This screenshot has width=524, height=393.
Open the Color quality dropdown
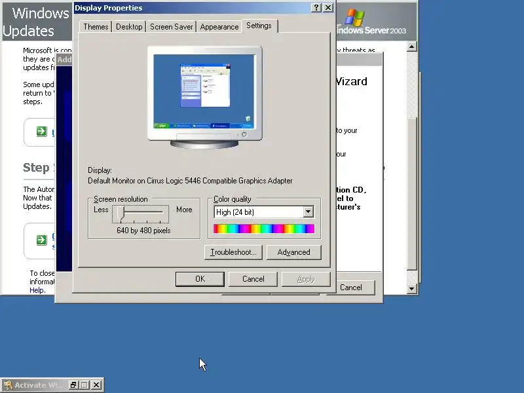click(x=308, y=212)
